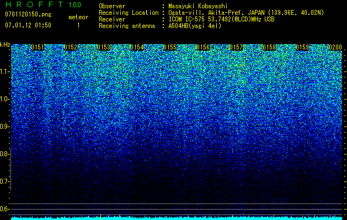Select the 0156 time marker label

click(203, 47)
